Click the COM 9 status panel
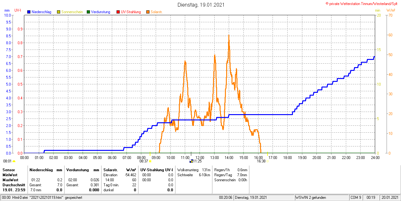The height and width of the screenshot is (201, 401). tap(357, 198)
